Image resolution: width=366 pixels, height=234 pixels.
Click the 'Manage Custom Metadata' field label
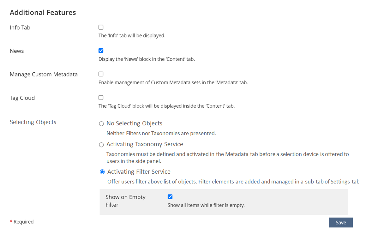pos(44,75)
